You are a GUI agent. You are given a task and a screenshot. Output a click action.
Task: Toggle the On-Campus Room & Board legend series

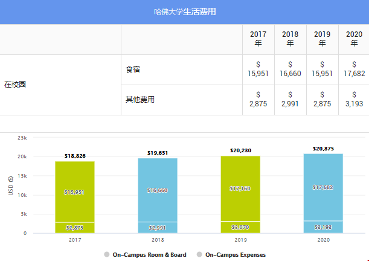[x=145, y=254]
